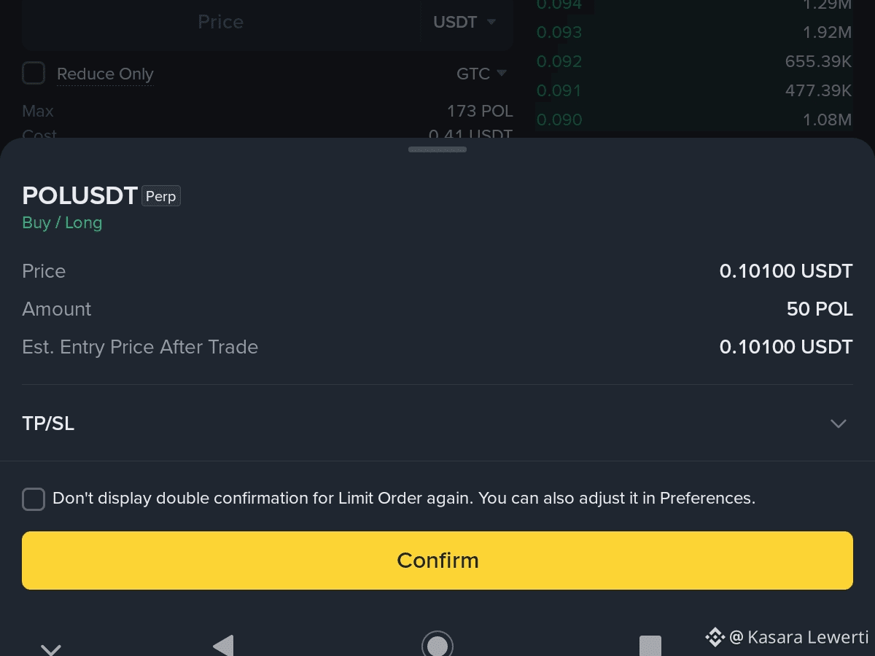This screenshot has width=875, height=656.
Task: Tap the 0.092 order book depth bar
Action: (693, 61)
